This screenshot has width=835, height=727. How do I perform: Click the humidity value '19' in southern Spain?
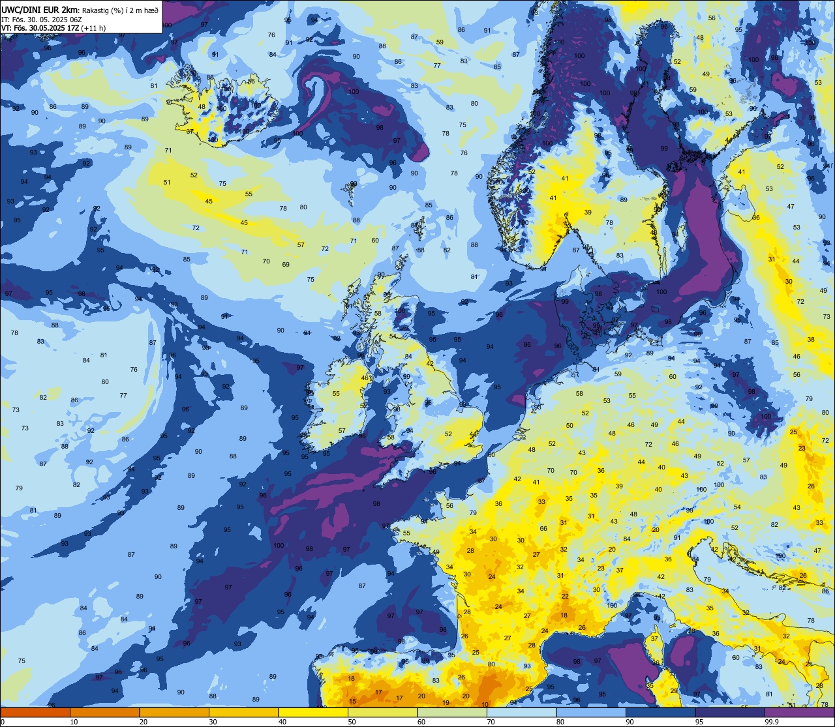click(x=446, y=702)
